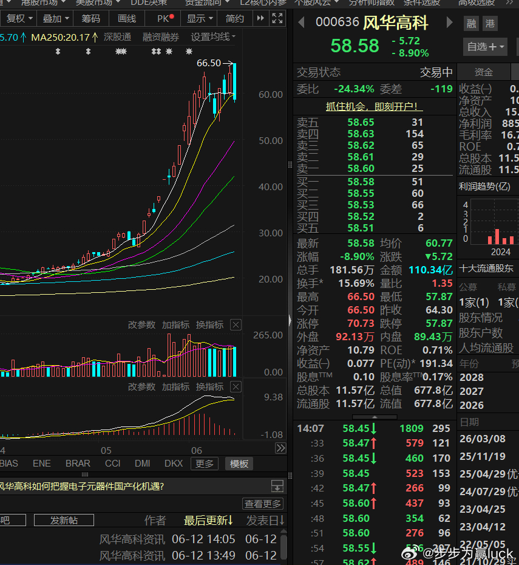Go to previous stock arrow
This screenshot has height=565, width=519.
(302, 22)
